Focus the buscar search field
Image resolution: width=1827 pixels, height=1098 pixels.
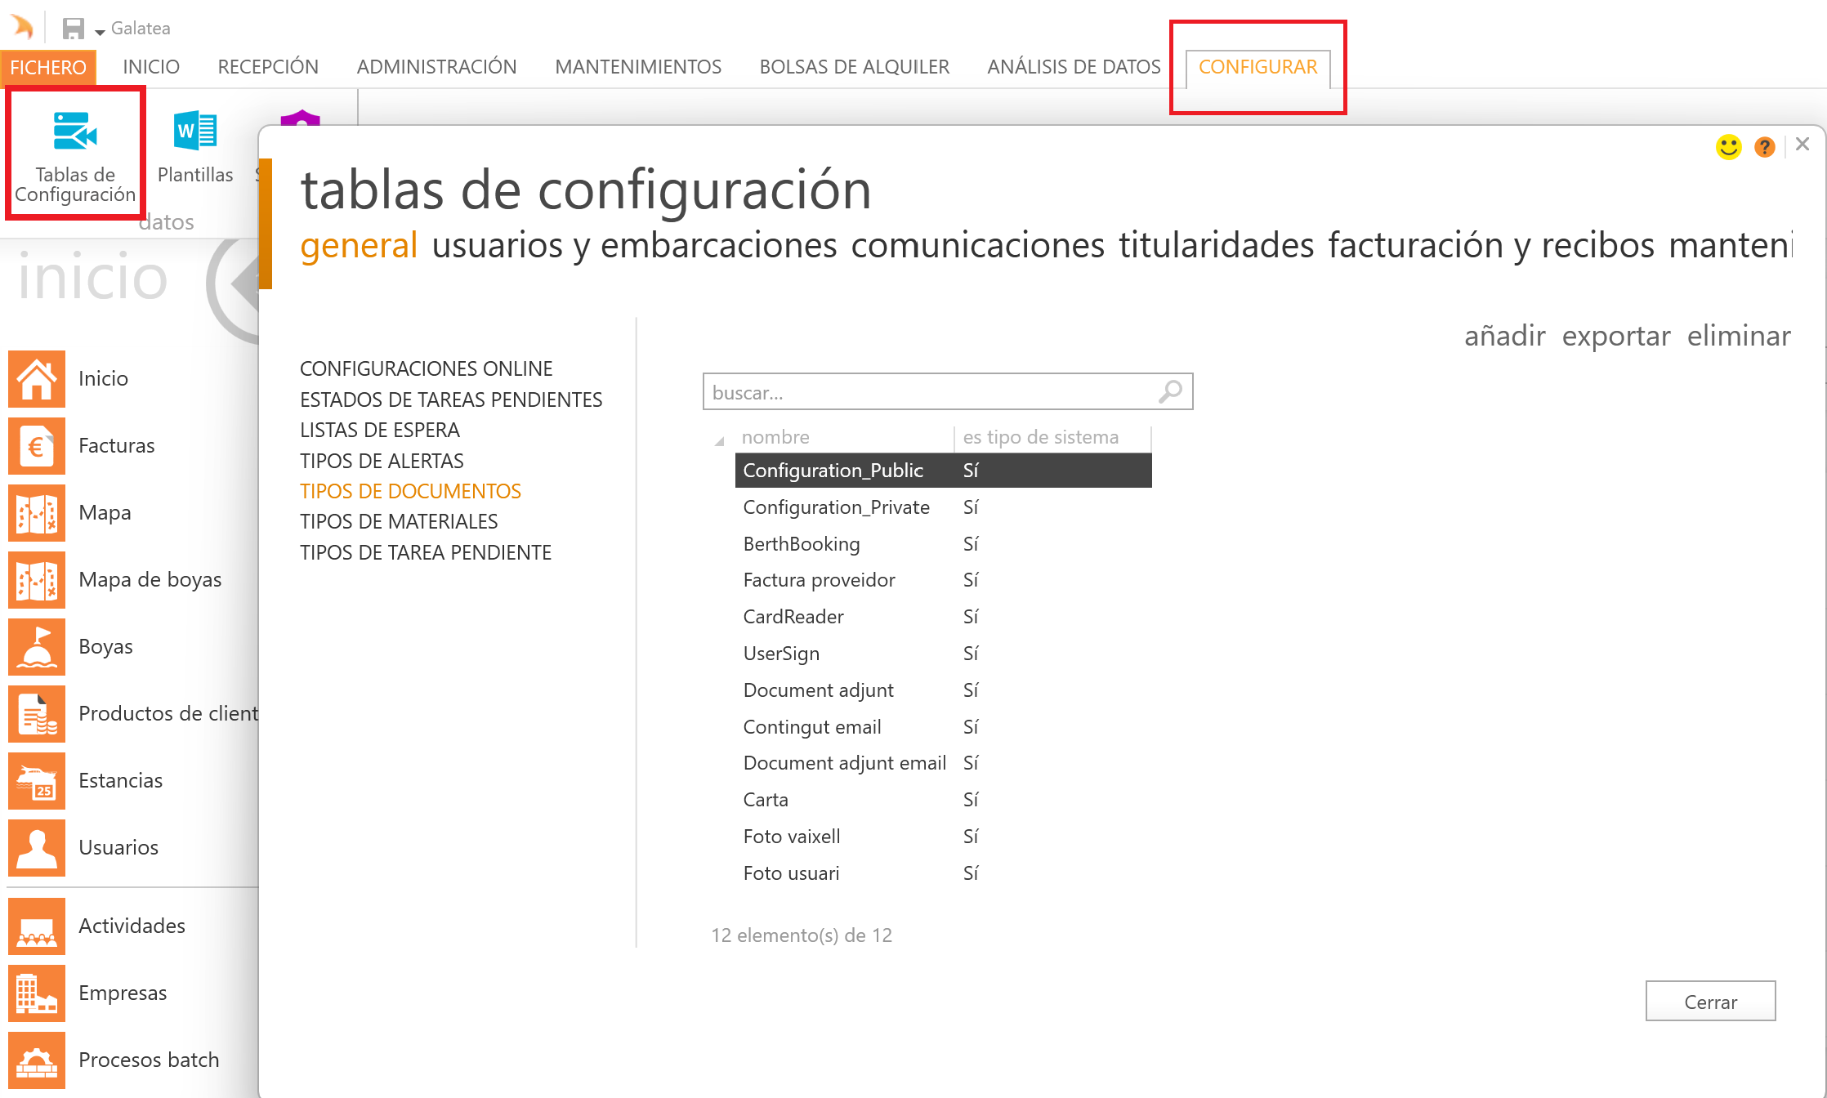click(931, 392)
